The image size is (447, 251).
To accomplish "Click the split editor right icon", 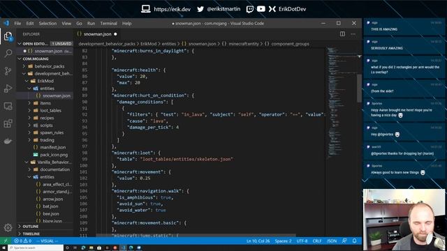I will (x=342, y=34).
